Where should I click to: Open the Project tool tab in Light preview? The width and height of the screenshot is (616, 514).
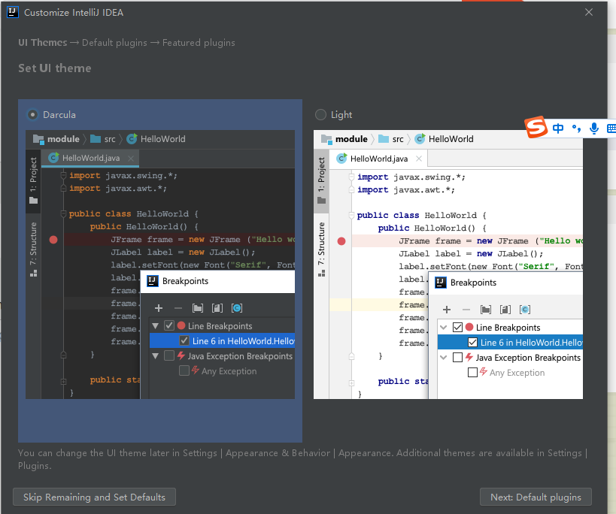point(321,181)
